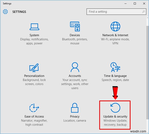The height and width of the screenshot is (134, 149).
Task: Click the vertical scrollbar thumb
Action: point(147,72)
